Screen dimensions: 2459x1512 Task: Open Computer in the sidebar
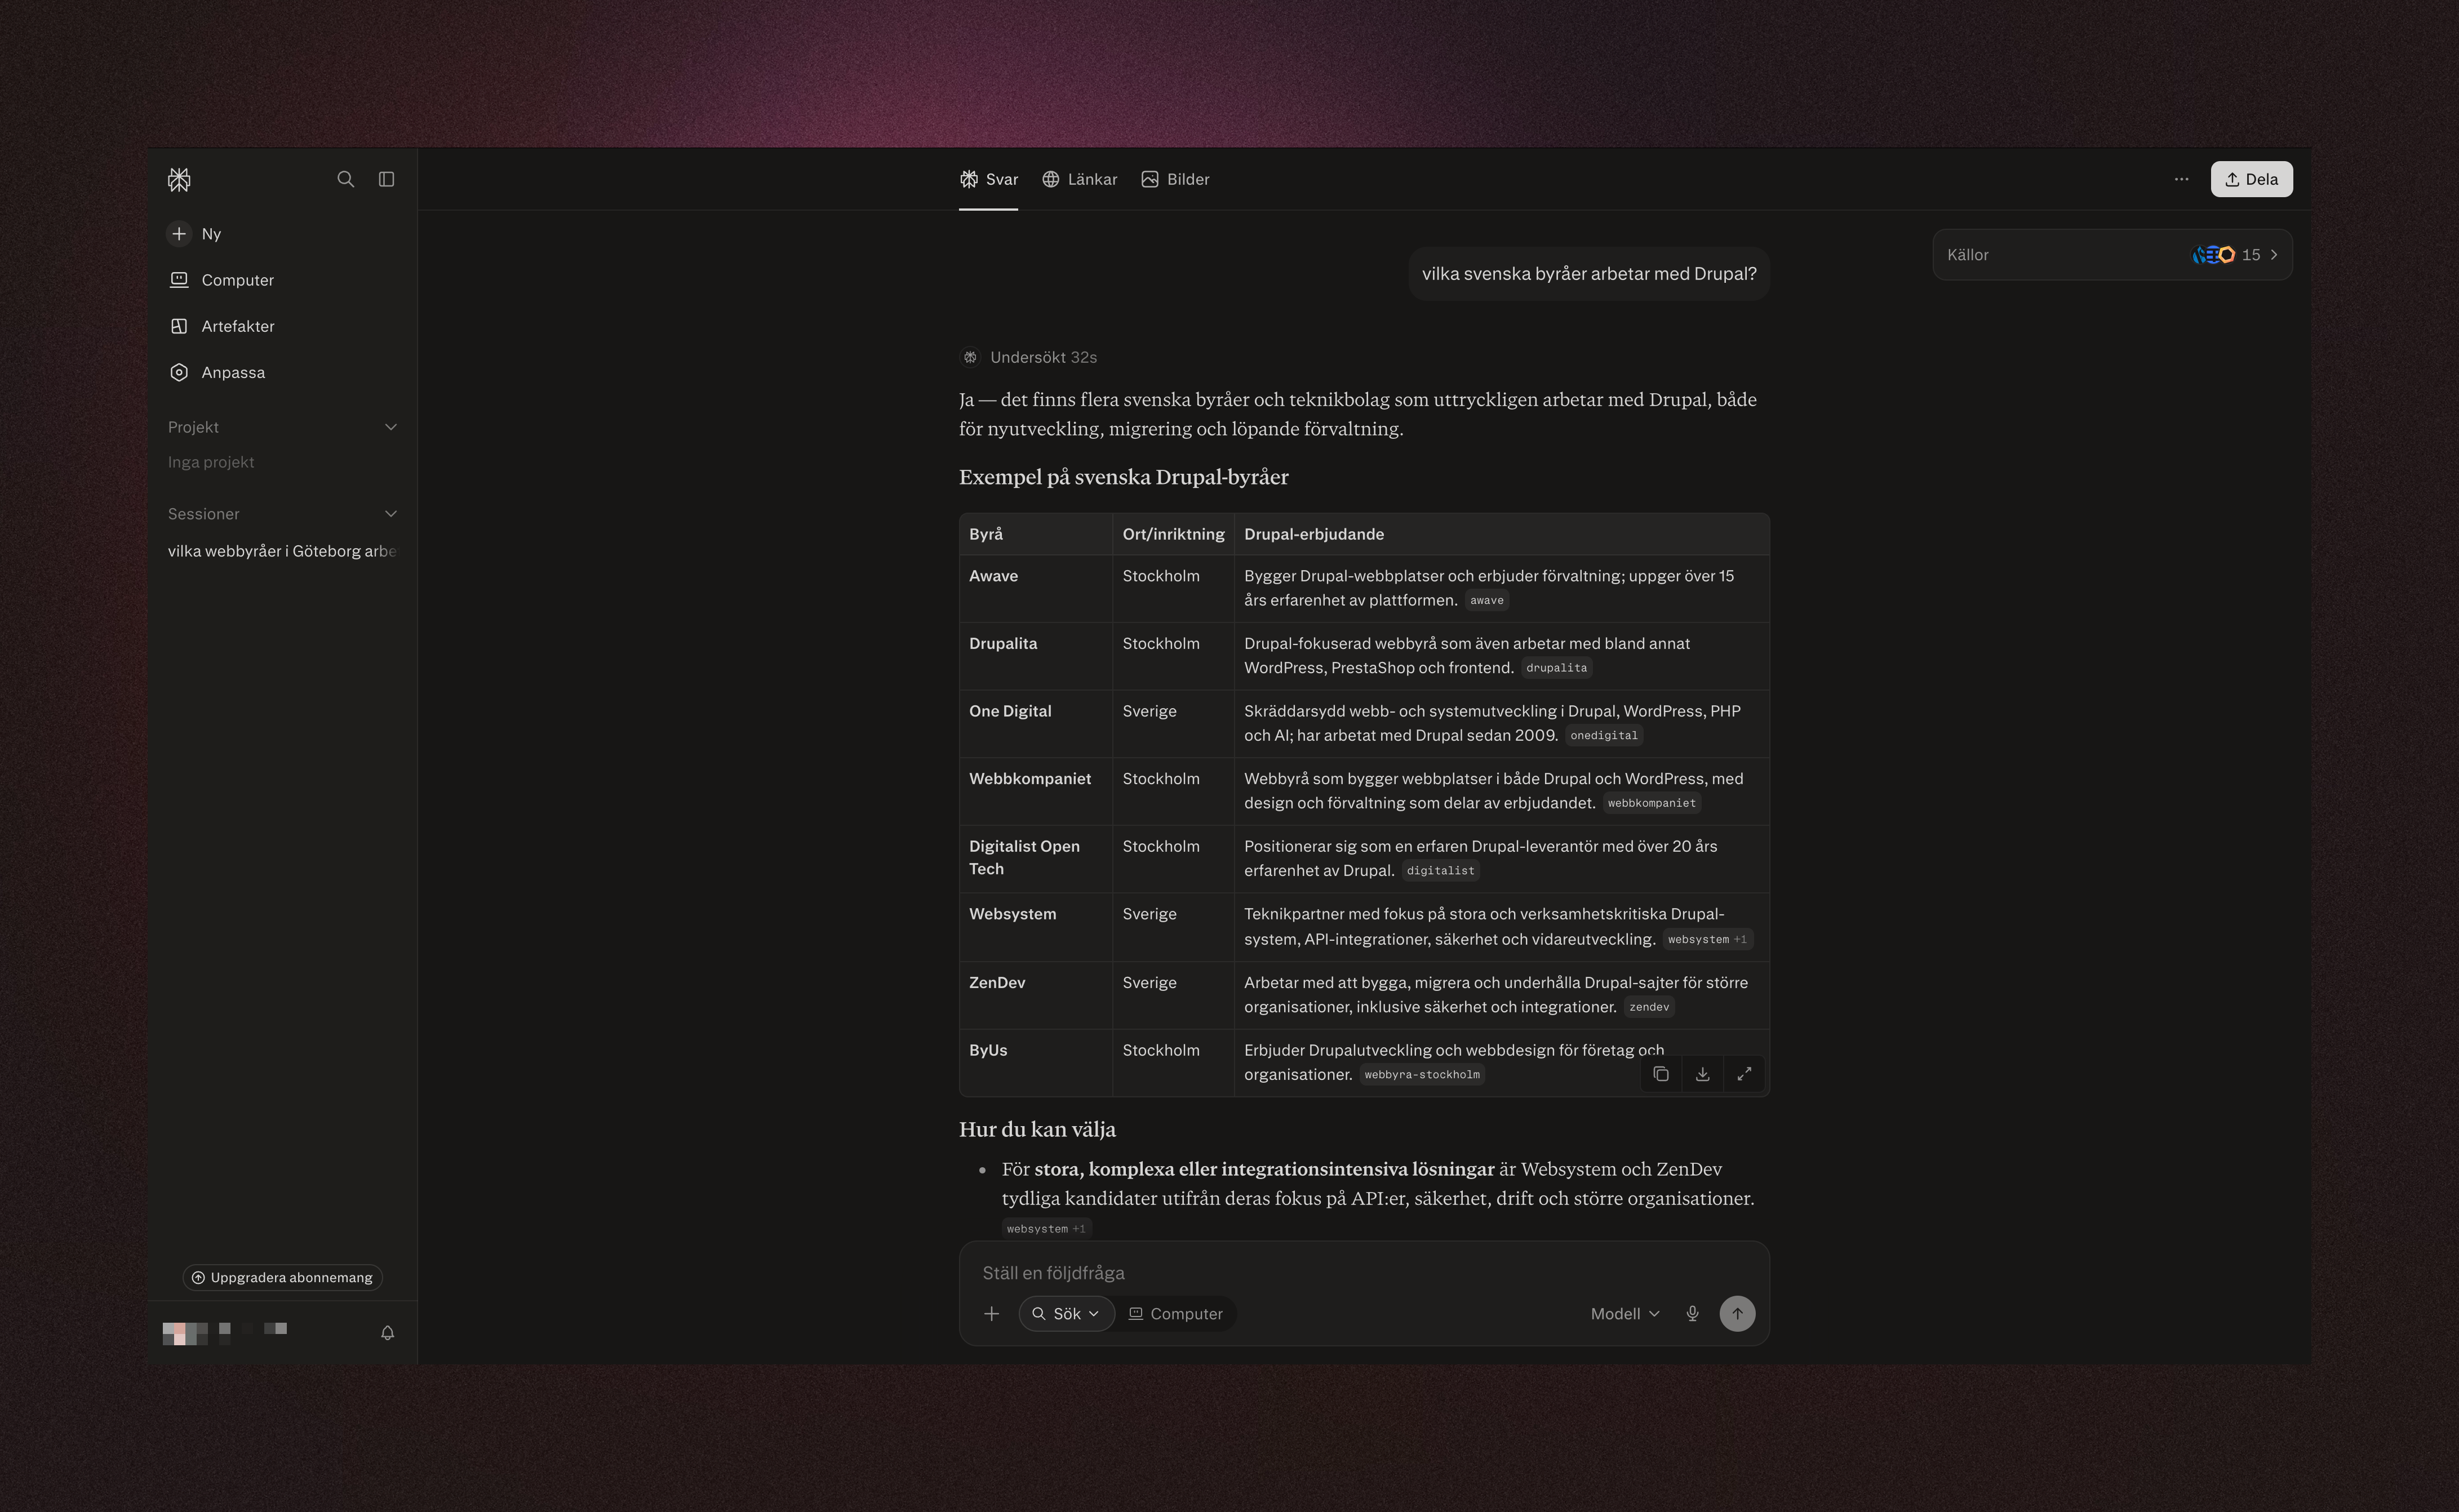click(237, 280)
